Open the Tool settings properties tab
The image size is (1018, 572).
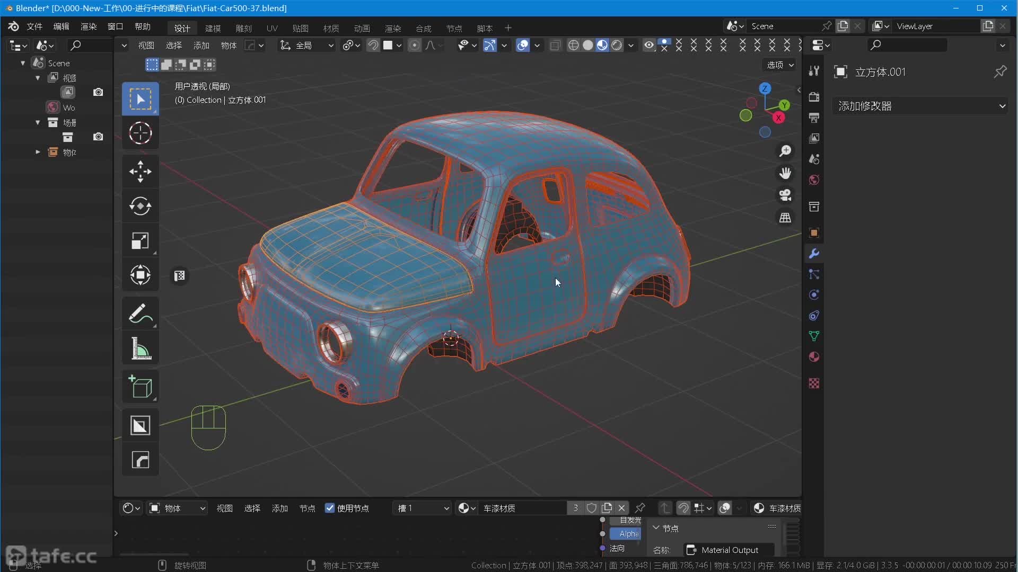[814, 71]
